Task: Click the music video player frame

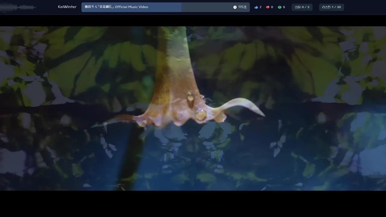Action: 193,108
